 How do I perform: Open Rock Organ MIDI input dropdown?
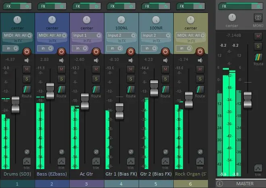(x=191, y=35)
